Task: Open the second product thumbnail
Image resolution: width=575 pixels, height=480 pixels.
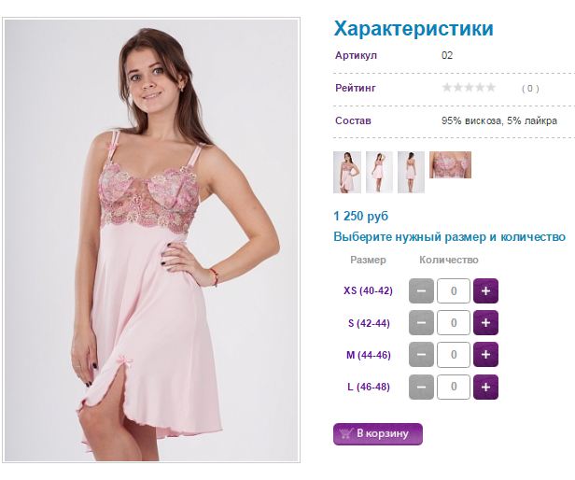Action: [379, 172]
